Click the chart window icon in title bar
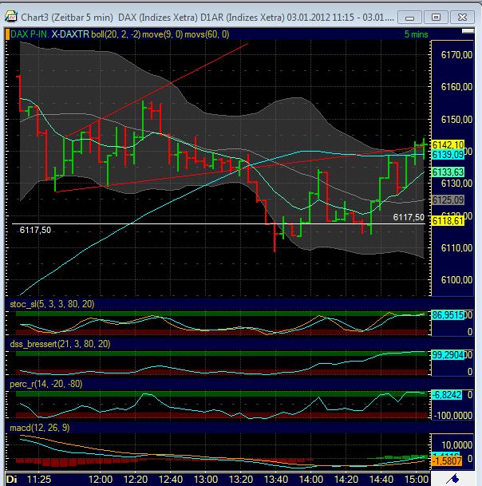 tap(11, 17)
